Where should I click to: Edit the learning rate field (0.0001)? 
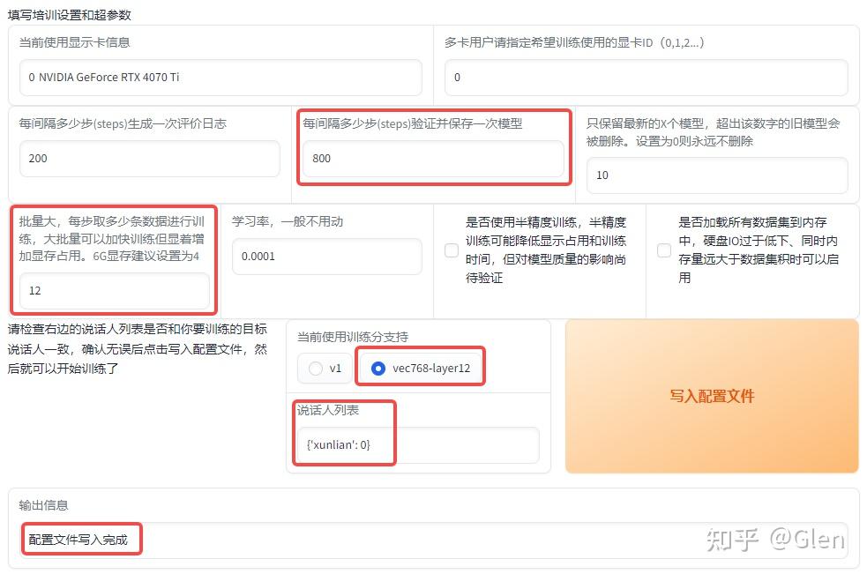pos(327,257)
